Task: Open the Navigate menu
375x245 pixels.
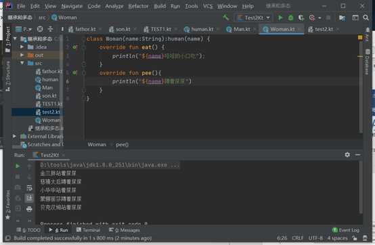Action: pyautogui.click(x=72, y=6)
